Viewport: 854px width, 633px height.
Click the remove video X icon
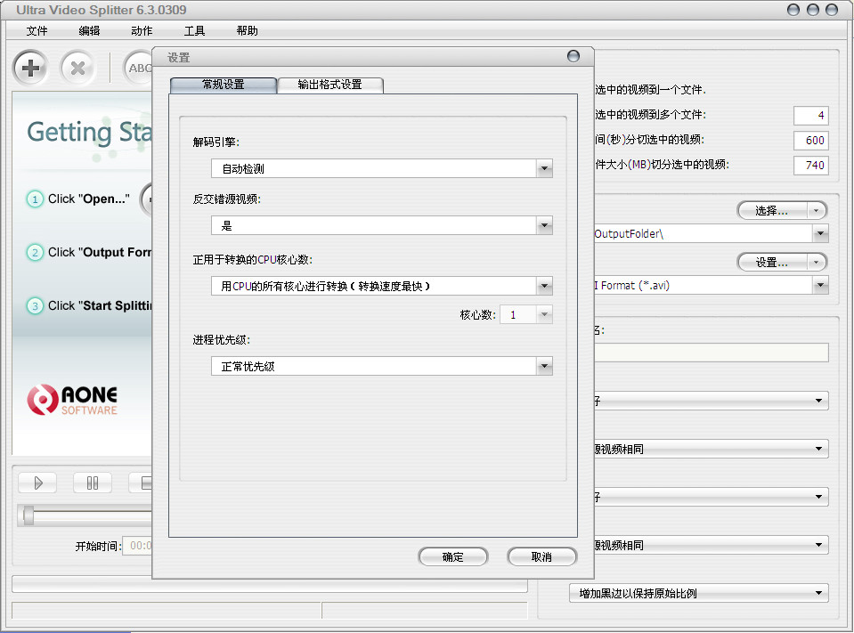[x=77, y=68]
